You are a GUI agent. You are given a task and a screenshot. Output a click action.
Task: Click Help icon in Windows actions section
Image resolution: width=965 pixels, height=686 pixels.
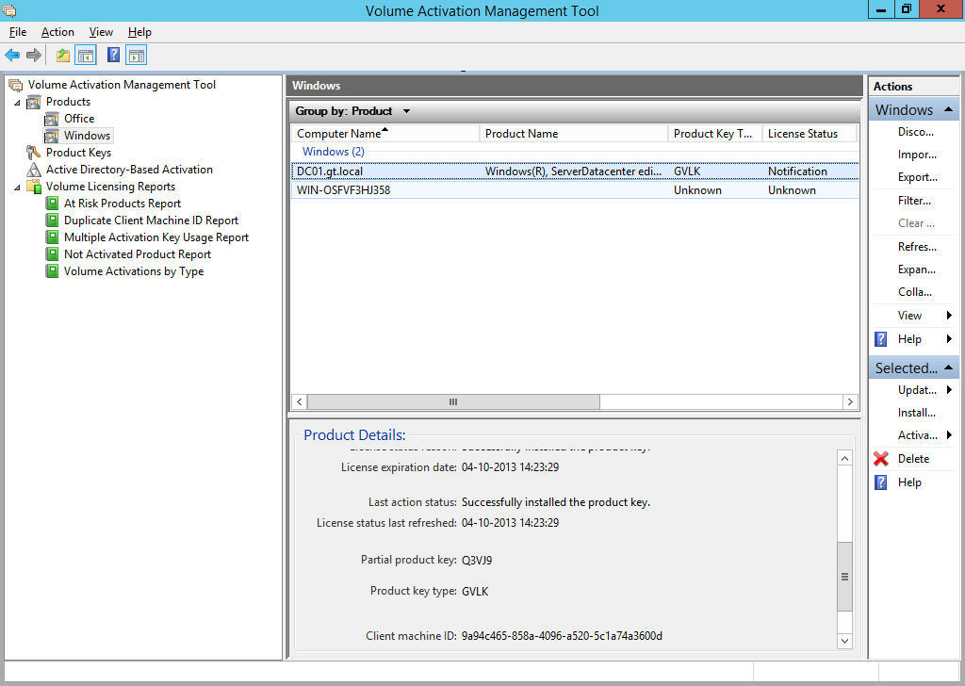point(881,339)
